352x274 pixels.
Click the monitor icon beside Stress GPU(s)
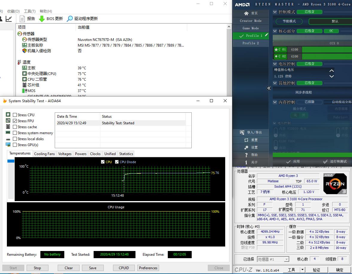click(8, 145)
